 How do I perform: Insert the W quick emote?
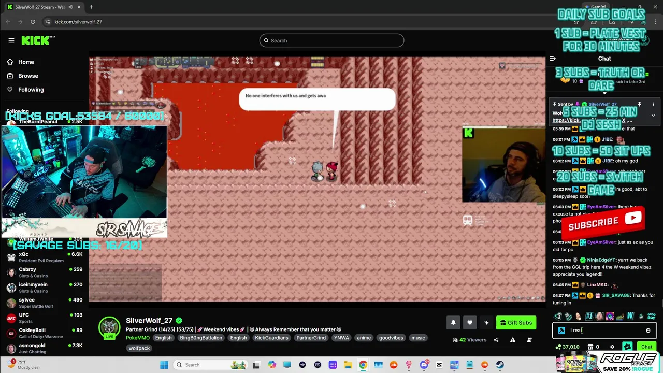pyautogui.click(x=630, y=316)
